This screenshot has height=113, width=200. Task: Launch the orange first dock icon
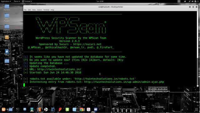point(3,110)
